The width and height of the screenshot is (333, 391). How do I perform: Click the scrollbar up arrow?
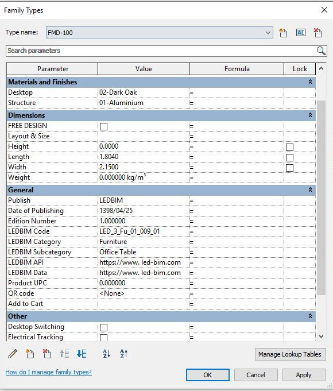(322, 68)
